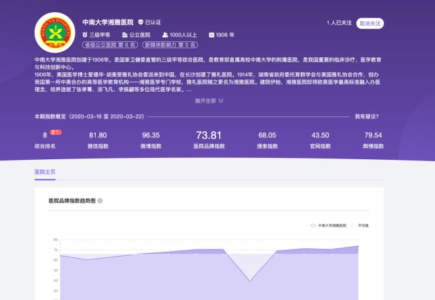This screenshot has width=435, height=300.
Task: Click the medal icon beside 三级甲等
Action: (x=85, y=35)
